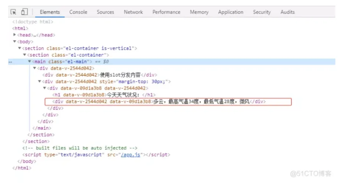This screenshot has width=339, height=183.
Task: Select the main class el-main row
Action: 172,62
